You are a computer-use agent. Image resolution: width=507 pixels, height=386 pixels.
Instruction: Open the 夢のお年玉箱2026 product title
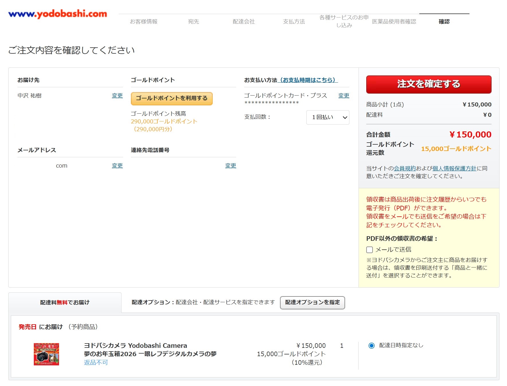(150, 354)
